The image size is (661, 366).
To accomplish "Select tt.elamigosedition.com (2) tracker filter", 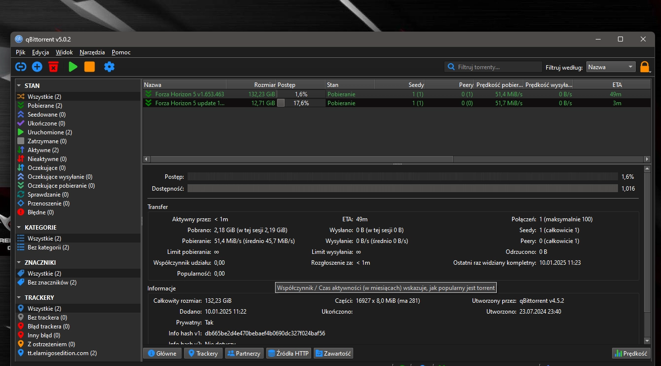I will pos(78,353).
